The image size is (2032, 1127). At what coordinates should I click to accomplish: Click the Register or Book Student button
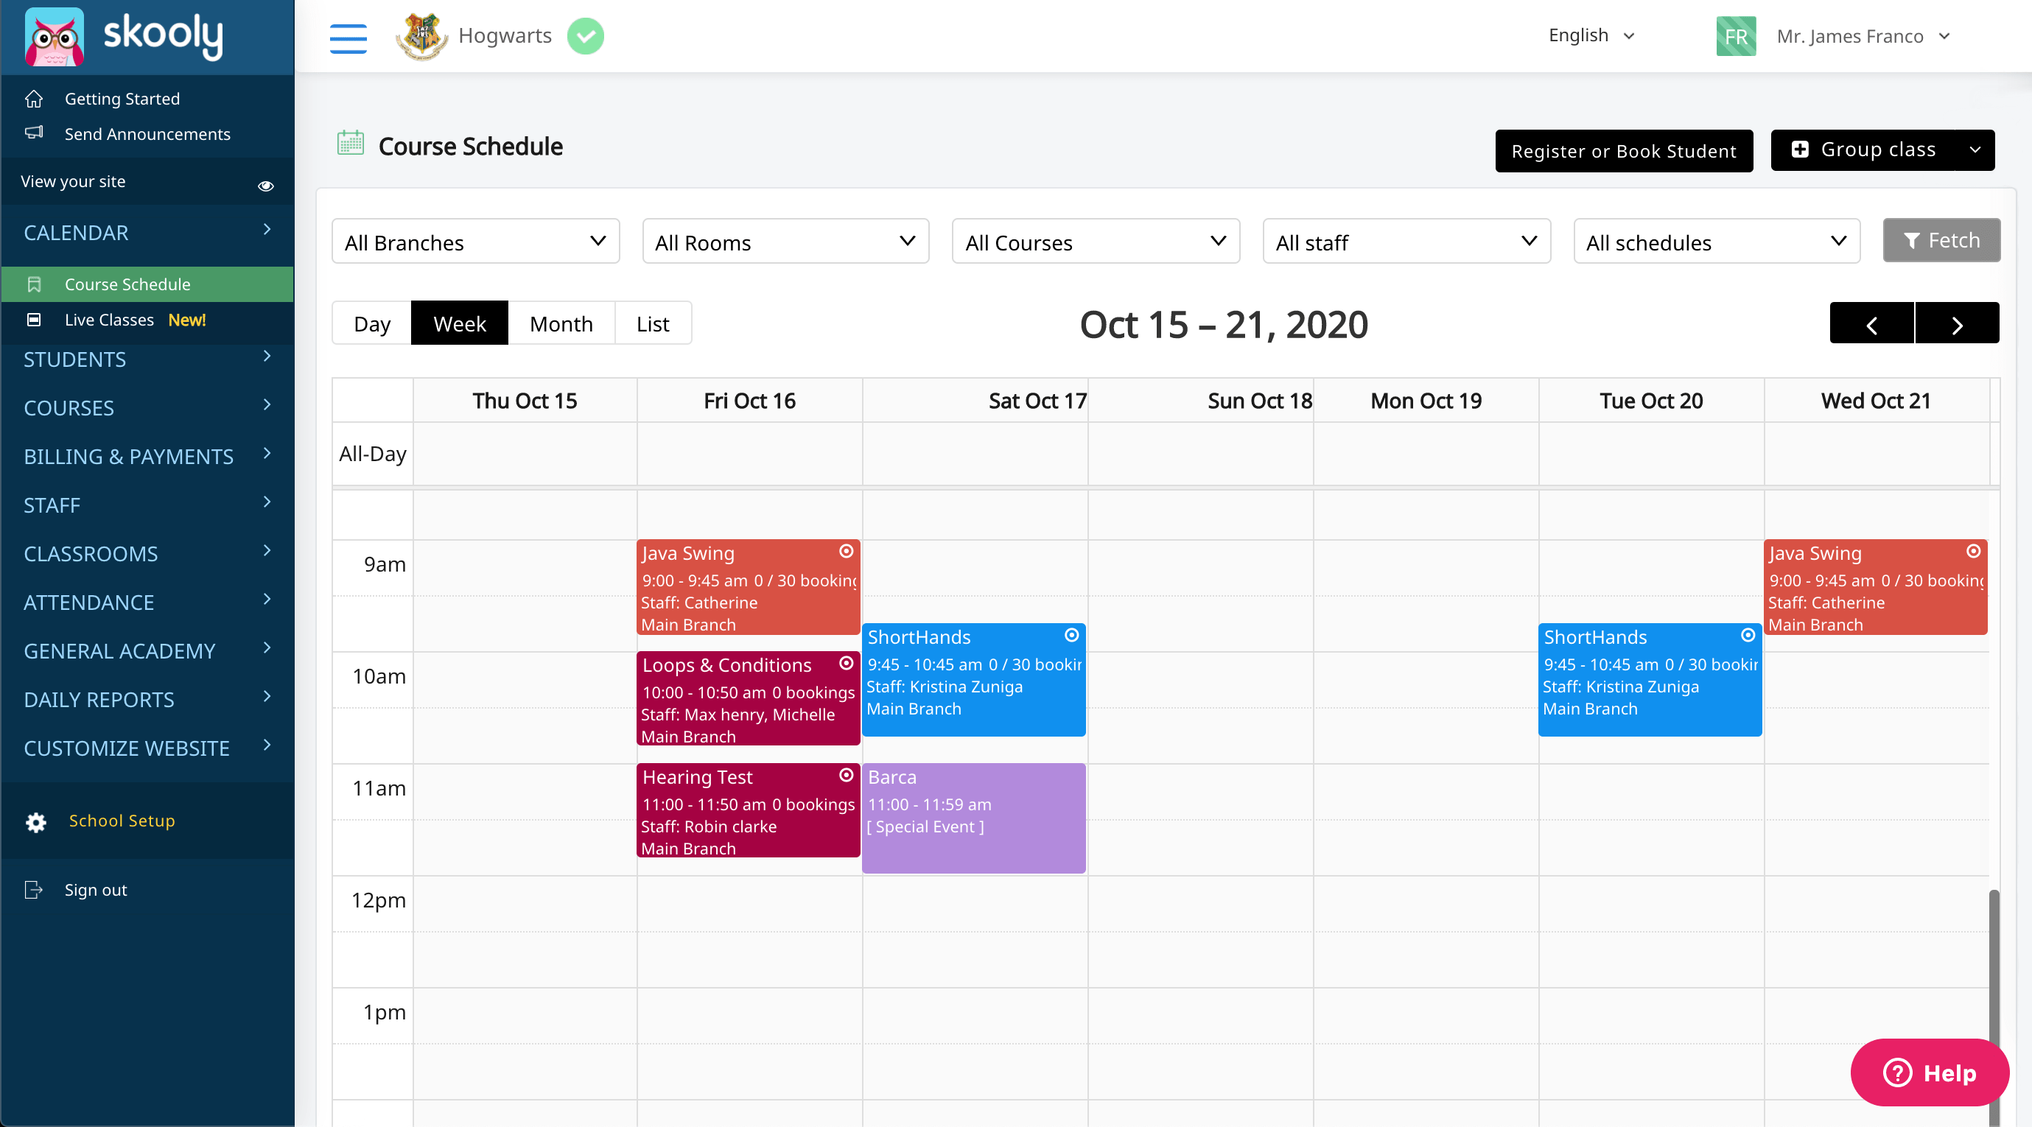point(1624,150)
